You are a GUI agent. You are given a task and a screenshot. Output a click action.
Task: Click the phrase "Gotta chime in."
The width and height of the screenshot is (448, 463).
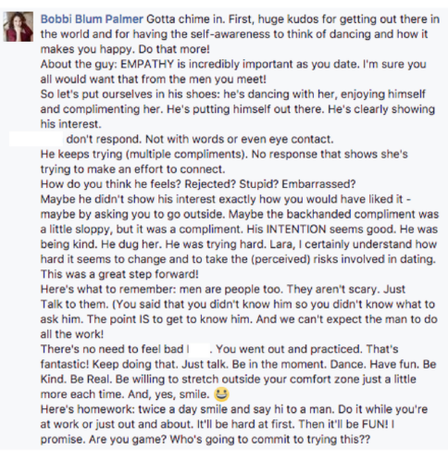[186, 19]
